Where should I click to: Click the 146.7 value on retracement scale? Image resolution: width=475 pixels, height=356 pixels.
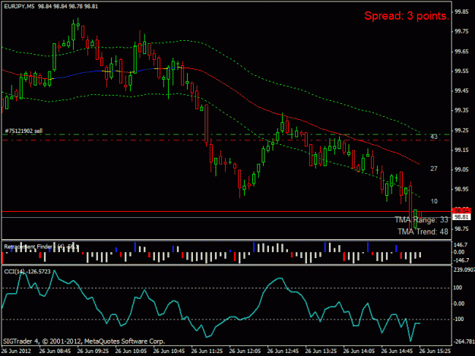click(461, 244)
